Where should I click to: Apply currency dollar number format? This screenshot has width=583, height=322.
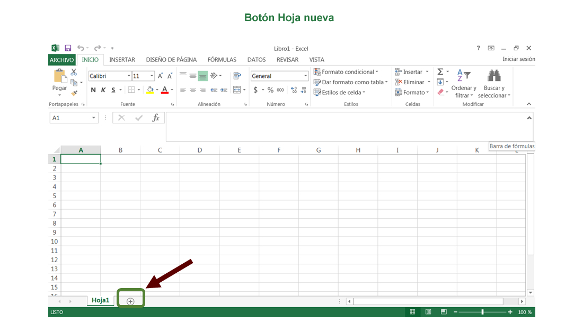pos(255,90)
